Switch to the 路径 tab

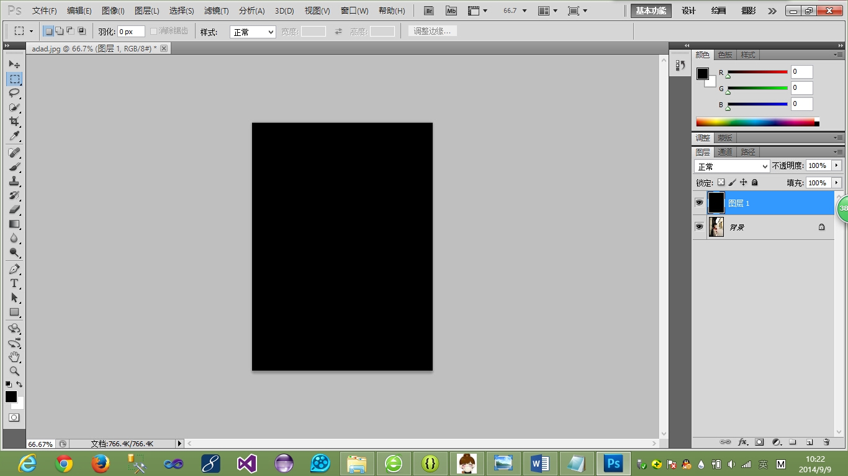[x=748, y=152]
